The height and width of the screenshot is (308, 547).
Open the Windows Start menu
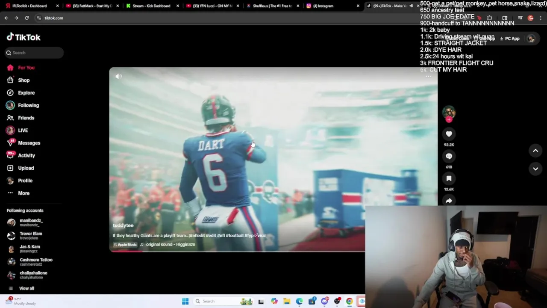pyautogui.click(x=185, y=301)
